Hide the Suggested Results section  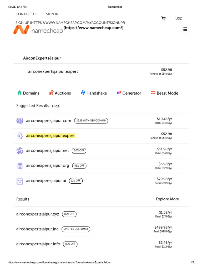tap(56, 106)
